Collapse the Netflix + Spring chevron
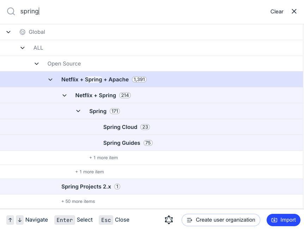Viewport: 304px width, 229px height. 65,95
